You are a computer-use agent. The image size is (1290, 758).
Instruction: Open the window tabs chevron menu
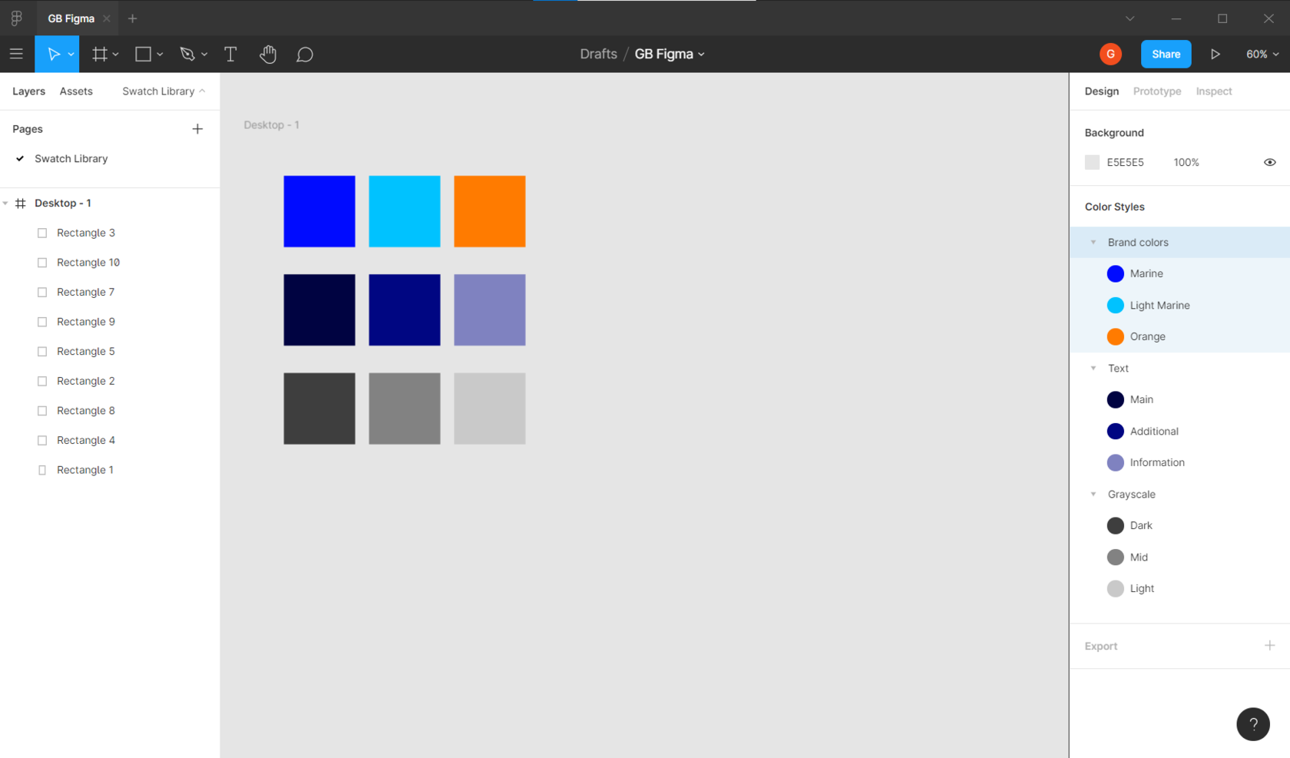pos(1130,18)
